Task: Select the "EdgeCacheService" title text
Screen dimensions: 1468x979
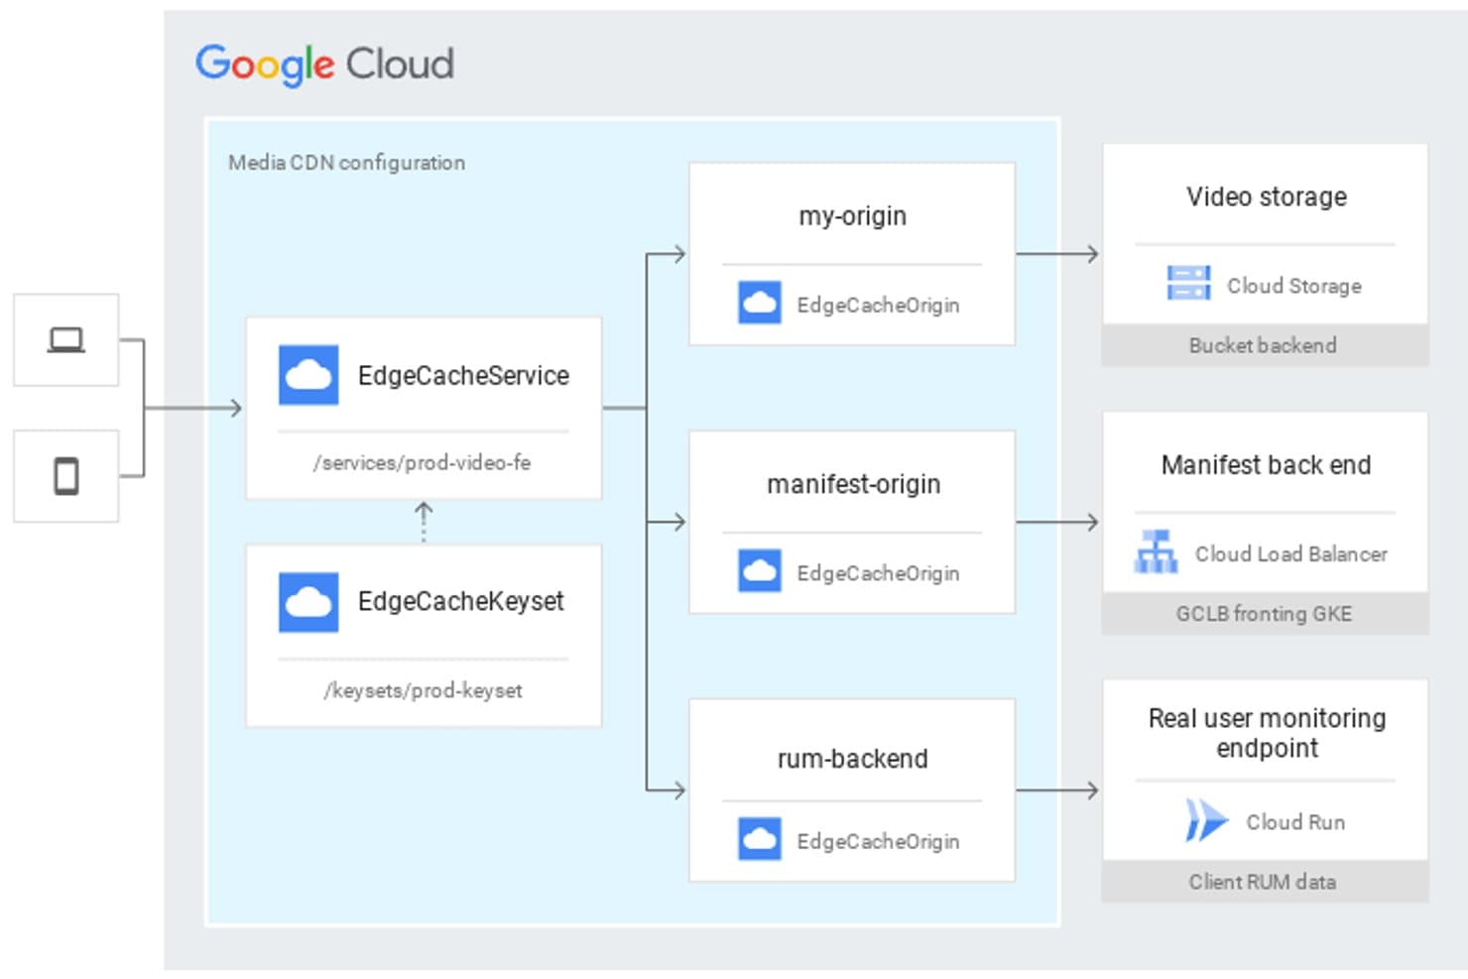Action: tap(463, 376)
